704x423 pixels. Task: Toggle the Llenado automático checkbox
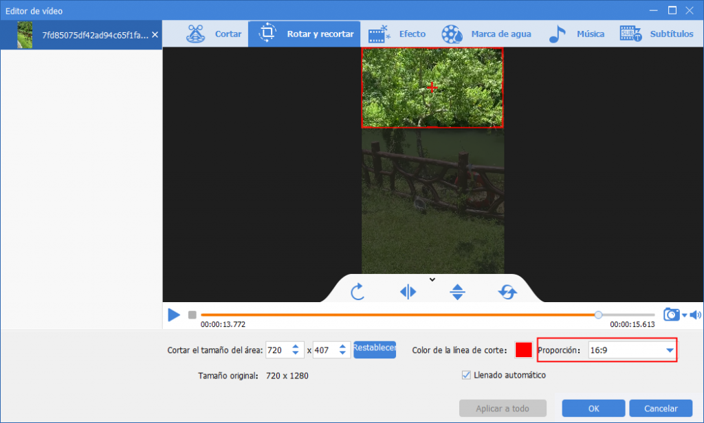point(467,375)
